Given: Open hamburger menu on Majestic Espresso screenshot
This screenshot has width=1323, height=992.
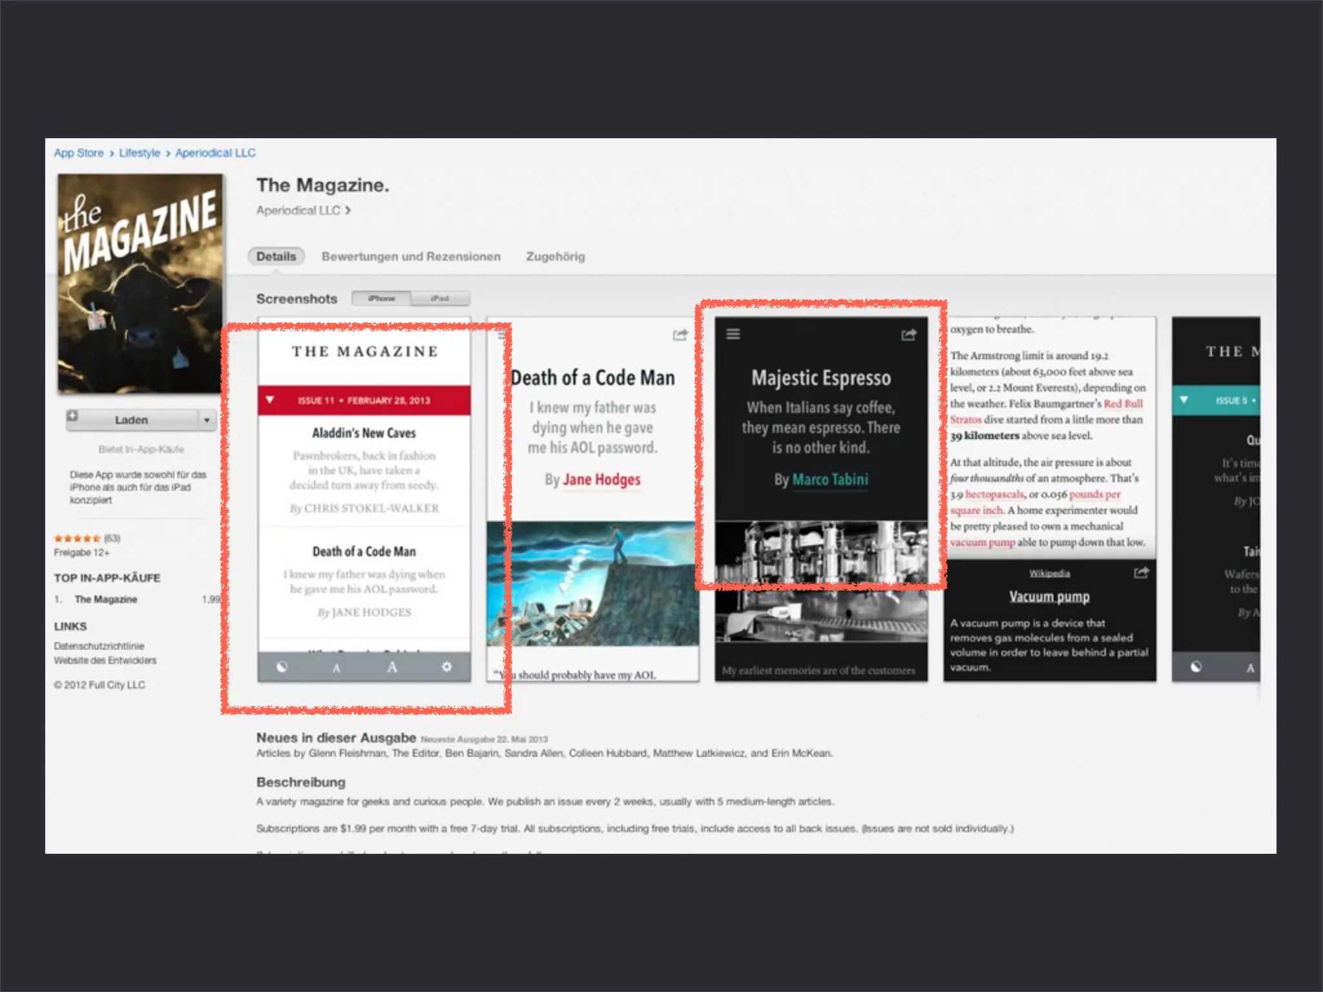Looking at the screenshot, I should pyautogui.click(x=733, y=334).
